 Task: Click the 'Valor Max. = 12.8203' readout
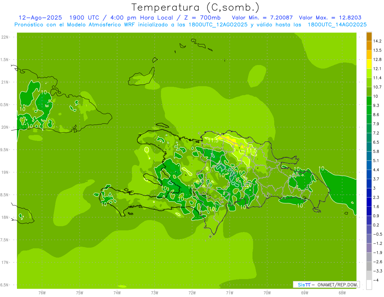click(330, 18)
